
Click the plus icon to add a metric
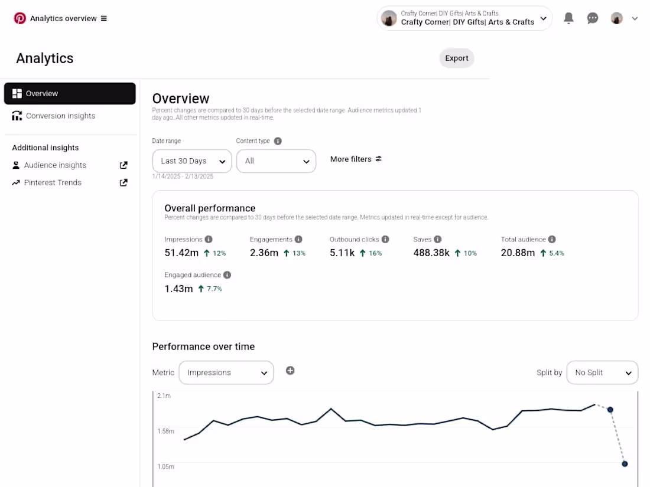pos(290,371)
